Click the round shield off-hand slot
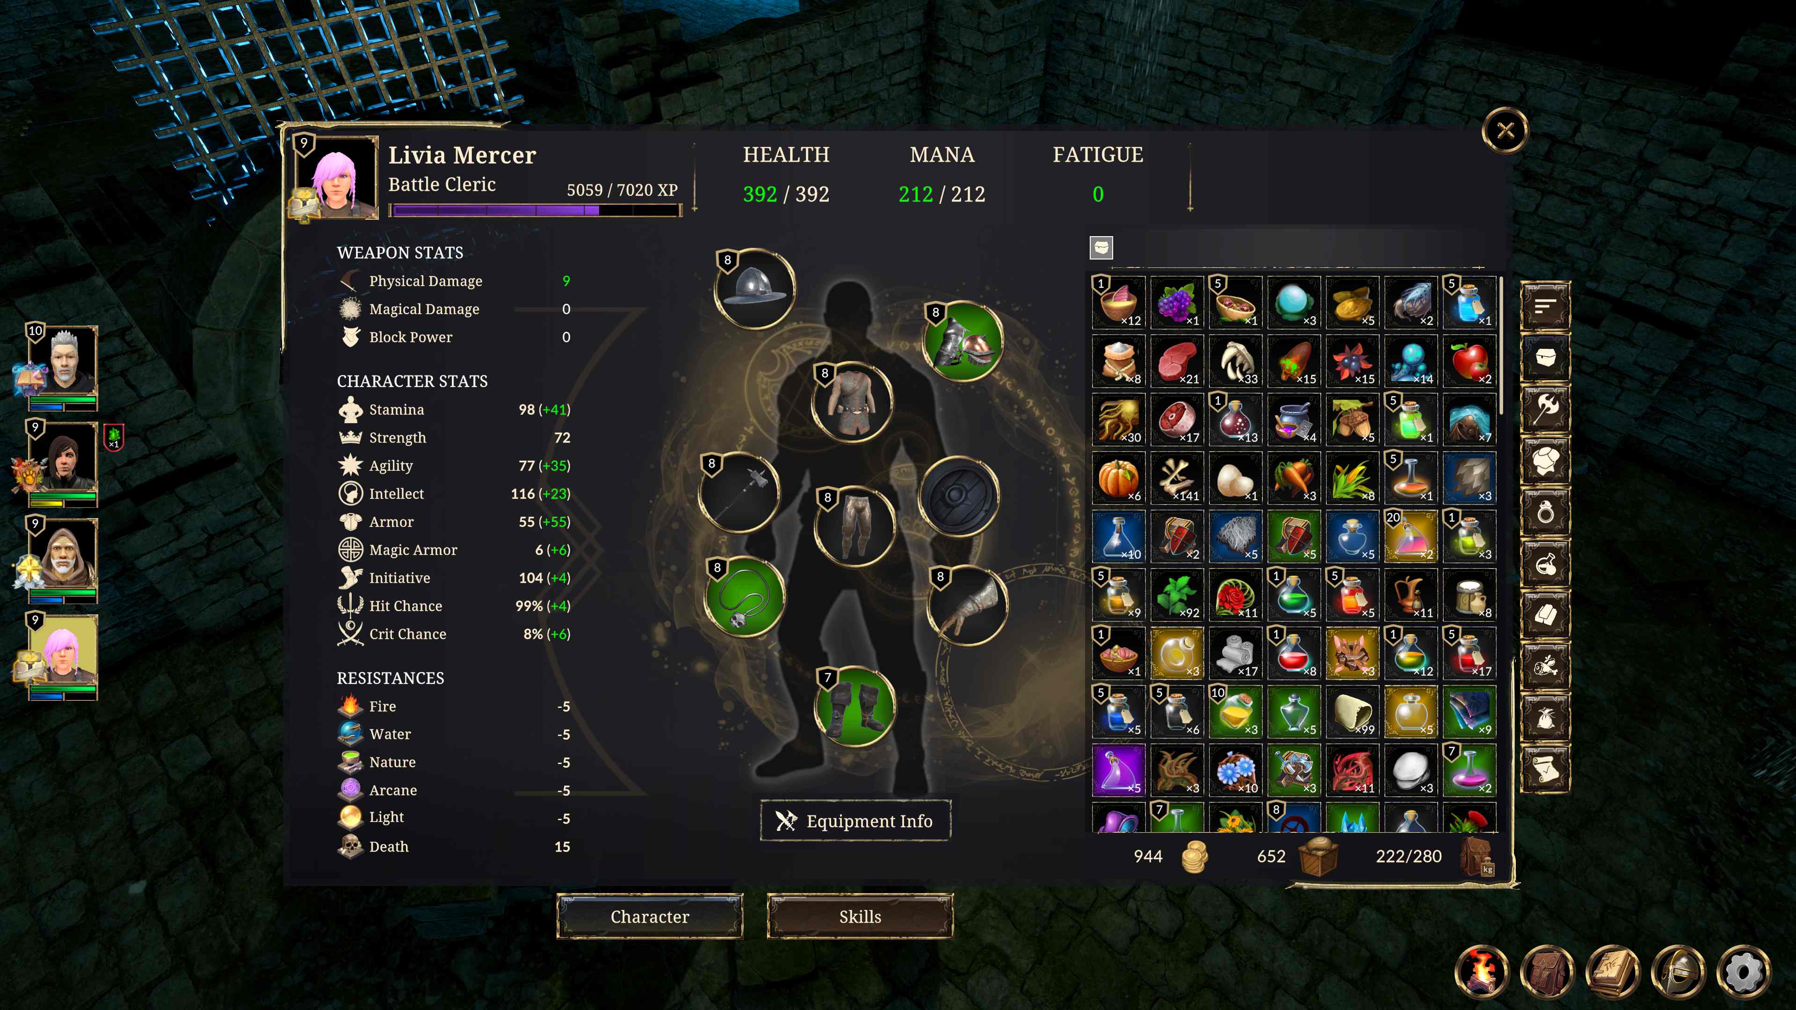The image size is (1796, 1010). [959, 496]
